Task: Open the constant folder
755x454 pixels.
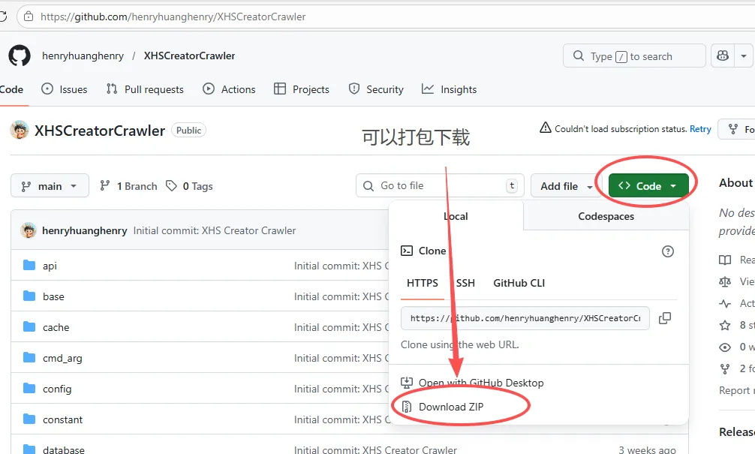Action: [62, 419]
